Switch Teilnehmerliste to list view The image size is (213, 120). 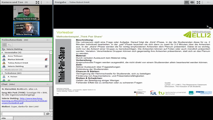click(x=4, y=45)
